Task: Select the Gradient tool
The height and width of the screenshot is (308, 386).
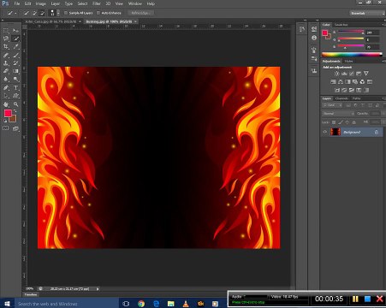Action: click(15, 71)
